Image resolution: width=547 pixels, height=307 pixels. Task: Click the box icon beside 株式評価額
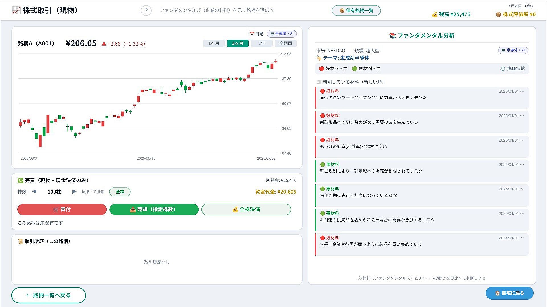(x=498, y=14)
